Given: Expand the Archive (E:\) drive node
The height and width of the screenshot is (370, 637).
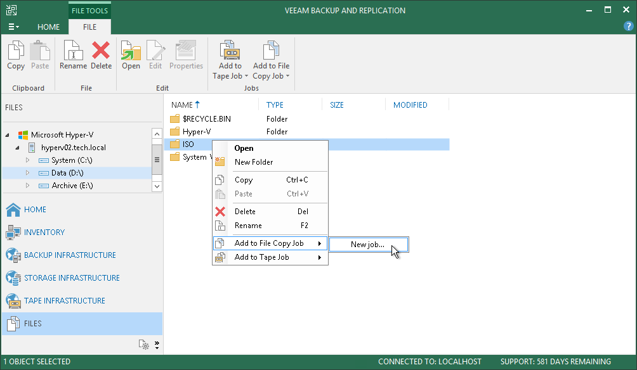Looking at the screenshot, I should [28, 186].
